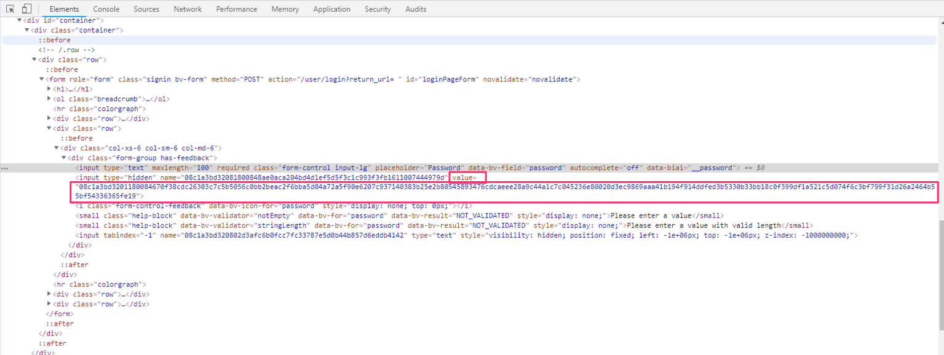Open the Application tab

coord(331,9)
